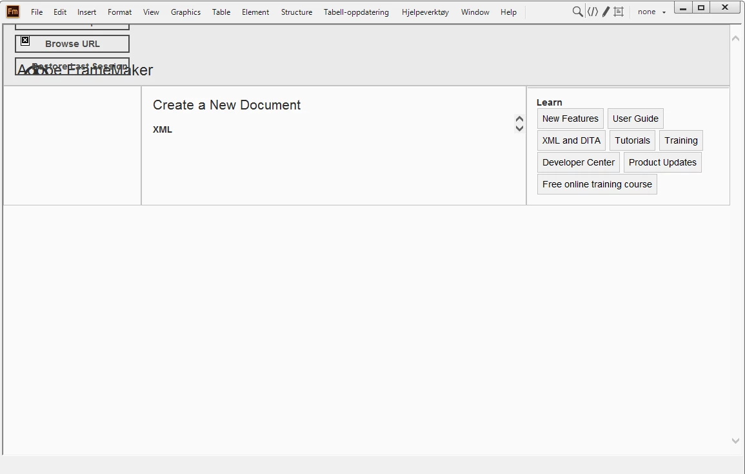Open the Hjelpeverktøy menu
745x474 pixels.
click(x=425, y=12)
